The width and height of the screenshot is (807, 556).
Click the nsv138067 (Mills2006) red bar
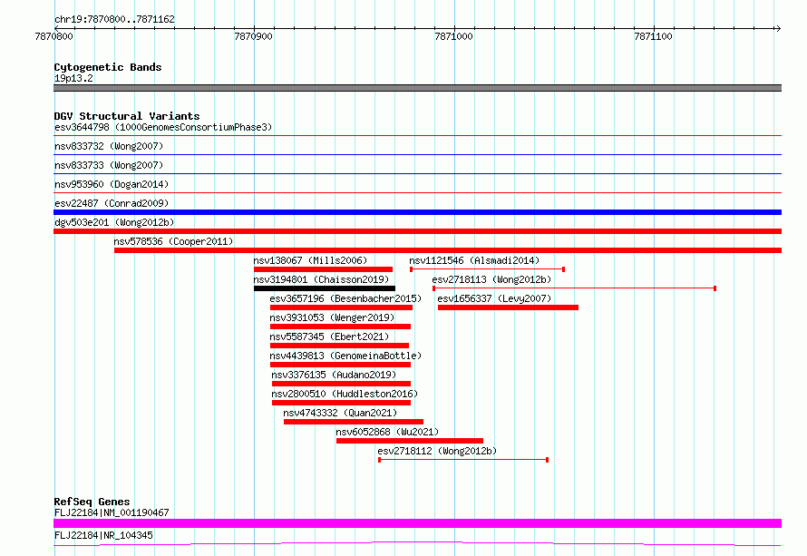tap(323, 269)
